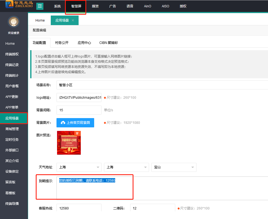Click the sidebar collapse menu icon
This screenshot has height=219, width=268.
click(x=40, y=6)
